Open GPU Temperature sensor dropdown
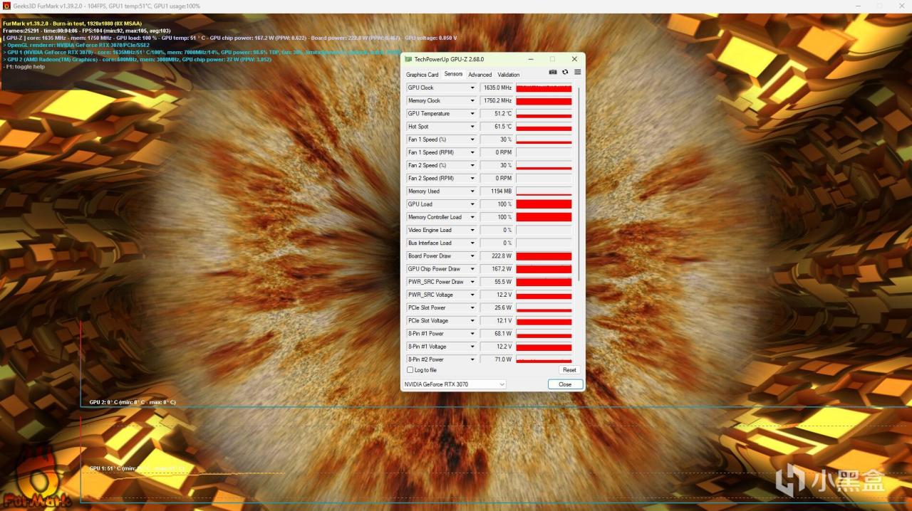Screen dimensions: 912x511 coord(472,114)
